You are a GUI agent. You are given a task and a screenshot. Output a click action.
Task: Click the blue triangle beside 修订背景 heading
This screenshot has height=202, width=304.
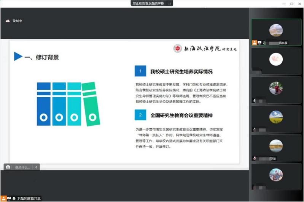click(18, 57)
